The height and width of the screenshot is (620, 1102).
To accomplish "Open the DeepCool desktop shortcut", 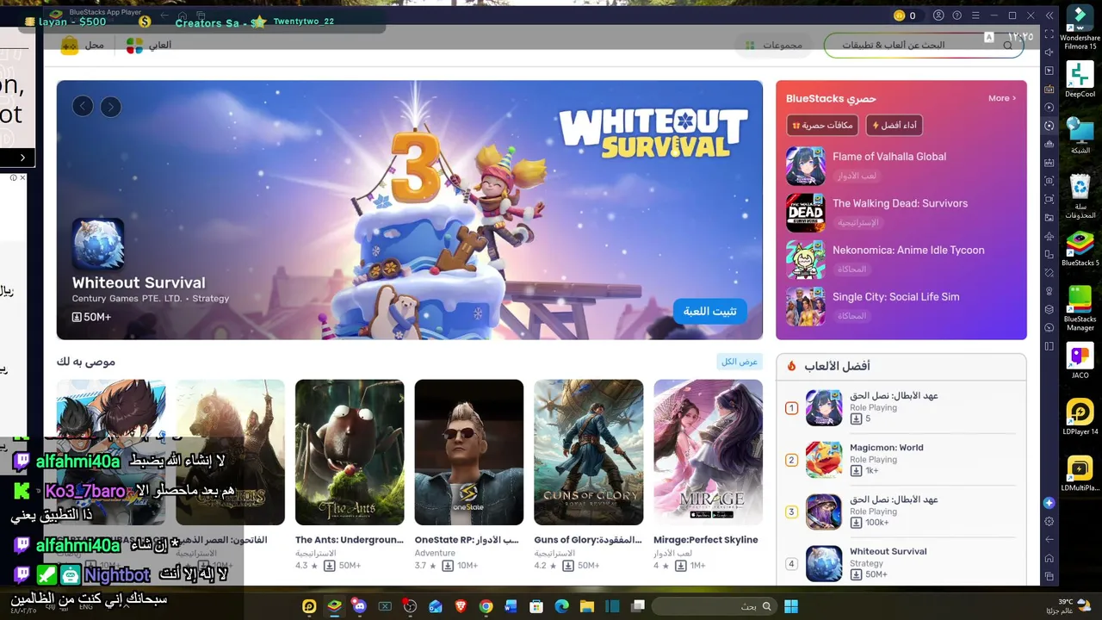I will [x=1080, y=80].
